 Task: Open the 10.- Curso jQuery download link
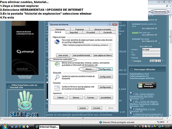pos(142,95)
